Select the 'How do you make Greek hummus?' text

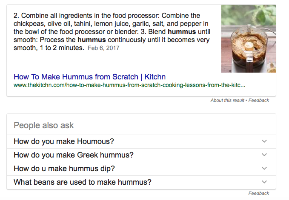[74, 155]
